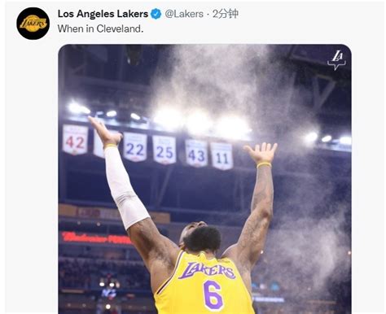Click the "When in Cleveland." tweet text
The image size is (386, 314).
tap(100, 28)
